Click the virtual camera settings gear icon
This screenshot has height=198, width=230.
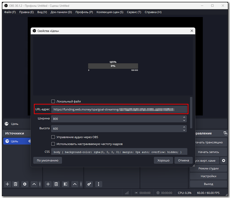tap(224, 160)
